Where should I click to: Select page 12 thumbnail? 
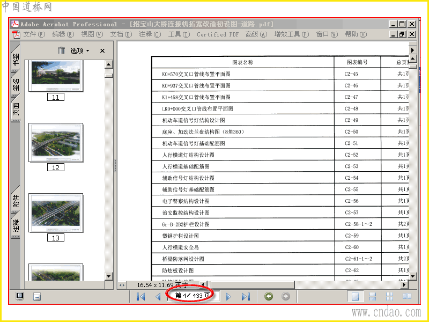click(56, 143)
